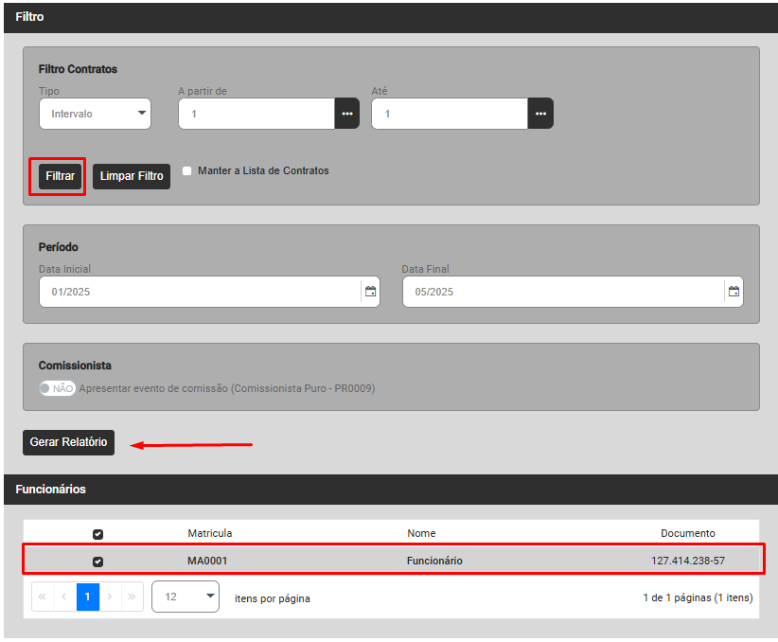Expand the items per page dropdown
The width and height of the screenshot is (778, 642).
point(186,597)
